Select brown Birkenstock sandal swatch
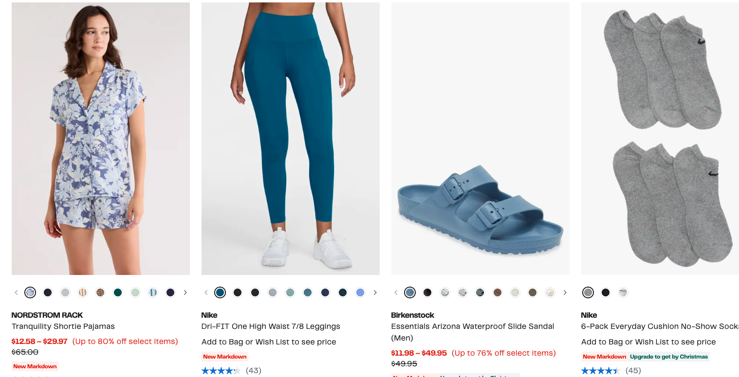Viewport: 739px width, 377px height. click(x=498, y=292)
